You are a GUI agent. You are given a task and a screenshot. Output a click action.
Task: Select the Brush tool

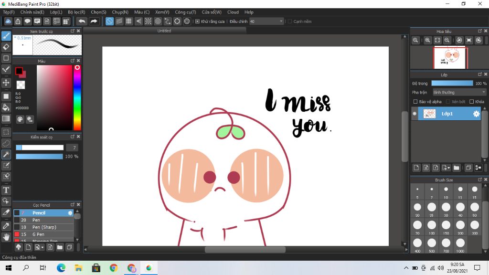click(x=6, y=36)
